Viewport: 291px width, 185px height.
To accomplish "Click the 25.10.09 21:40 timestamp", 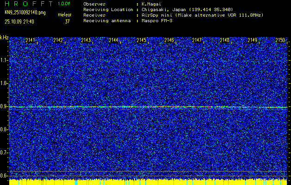I will [21, 21].
